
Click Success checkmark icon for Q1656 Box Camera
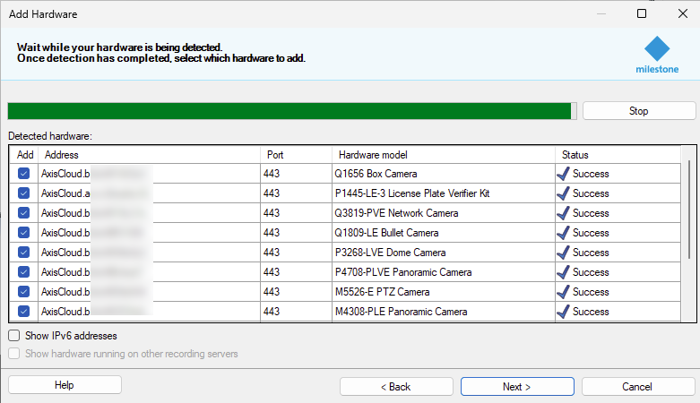pos(564,174)
